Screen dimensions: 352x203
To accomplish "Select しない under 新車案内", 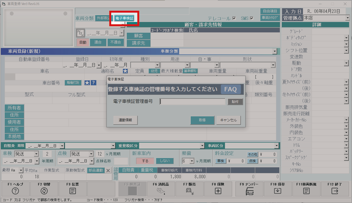I will [x=165, y=161].
